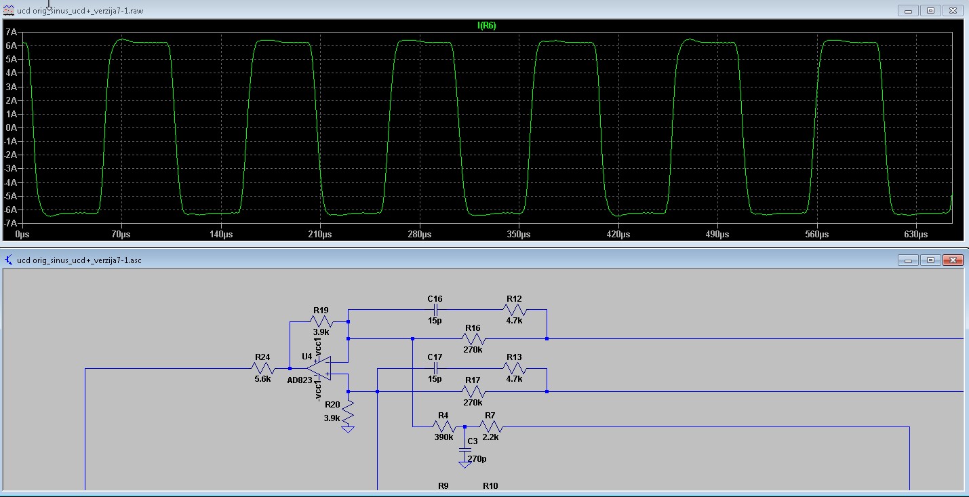Click the 270k value of R16

click(473, 350)
